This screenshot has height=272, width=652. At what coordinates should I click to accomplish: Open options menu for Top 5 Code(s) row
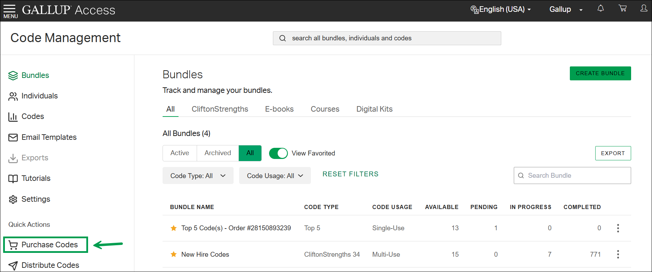[618, 228]
